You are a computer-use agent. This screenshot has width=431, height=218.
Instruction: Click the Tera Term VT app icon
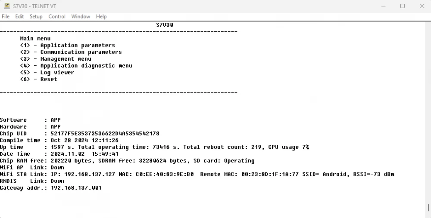tap(7, 6)
